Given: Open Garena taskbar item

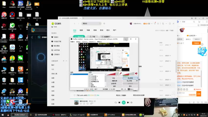Looking at the screenshot, I should (59, 115).
